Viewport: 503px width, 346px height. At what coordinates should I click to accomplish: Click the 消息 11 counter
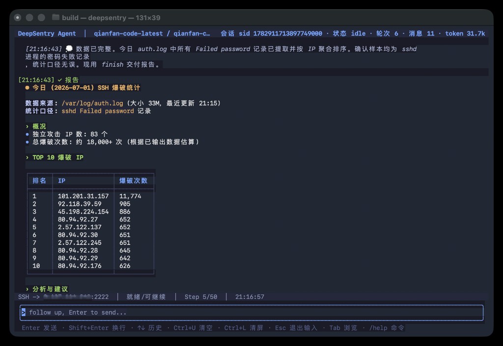point(421,33)
